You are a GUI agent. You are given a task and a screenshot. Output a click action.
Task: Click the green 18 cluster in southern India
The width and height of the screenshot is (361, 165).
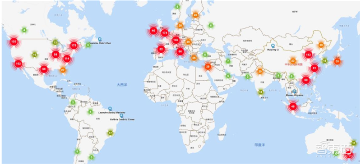261,92
